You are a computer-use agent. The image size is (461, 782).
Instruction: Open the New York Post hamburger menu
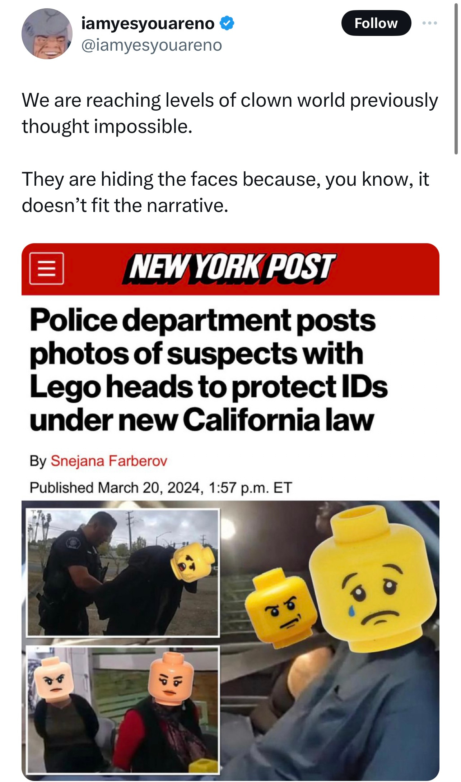47,268
